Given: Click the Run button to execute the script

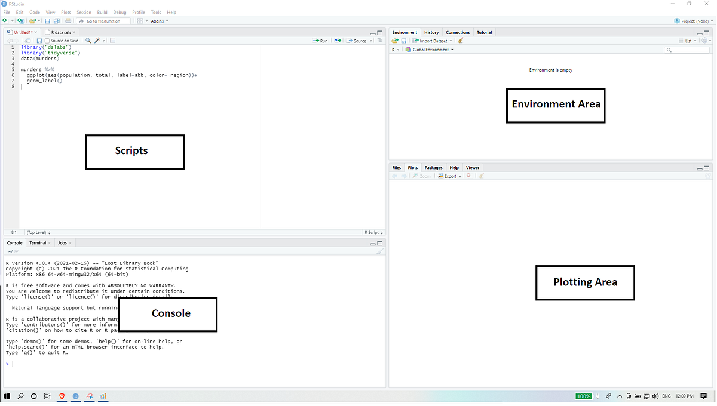Looking at the screenshot, I should click(x=320, y=40).
